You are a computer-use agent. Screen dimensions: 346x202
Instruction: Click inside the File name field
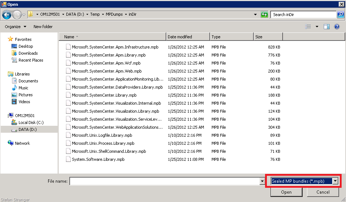point(165,181)
